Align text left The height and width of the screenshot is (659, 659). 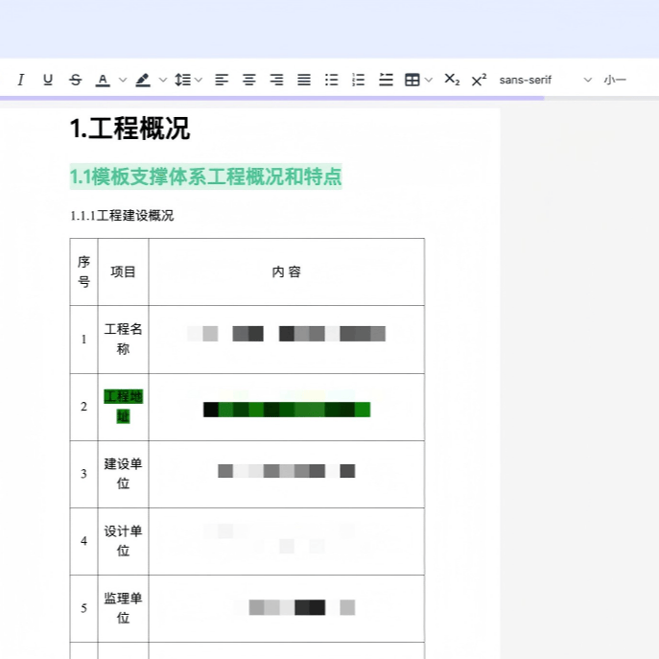222,80
